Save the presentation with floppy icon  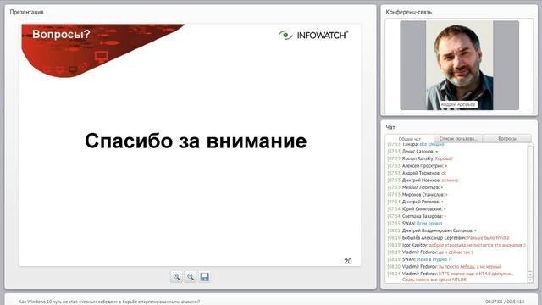[205, 277]
